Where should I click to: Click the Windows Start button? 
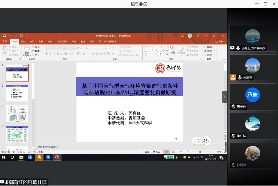click(4, 157)
